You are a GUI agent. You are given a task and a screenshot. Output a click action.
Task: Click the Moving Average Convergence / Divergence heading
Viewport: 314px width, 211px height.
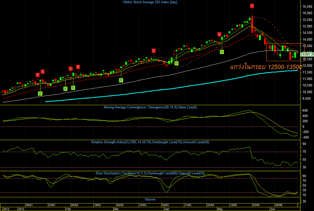150,108
